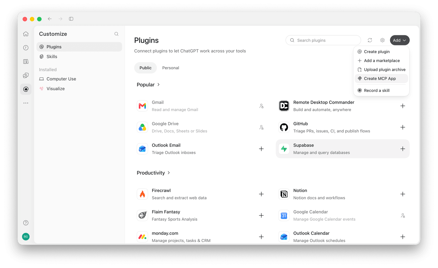Switch to the Personal tab
Image resolution: width=438 pixels, height=268 pixels.
coord(171,68)
